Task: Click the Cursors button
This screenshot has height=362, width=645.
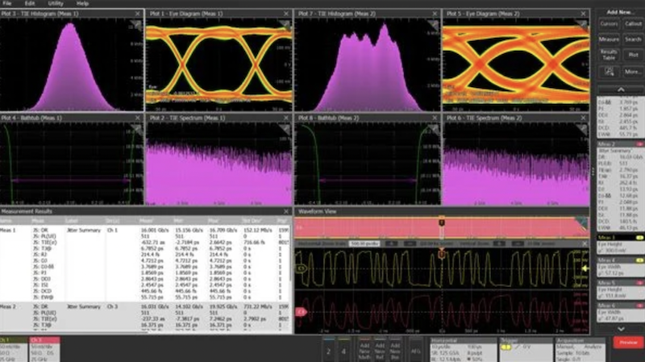Action: click(x=609, y=23)
